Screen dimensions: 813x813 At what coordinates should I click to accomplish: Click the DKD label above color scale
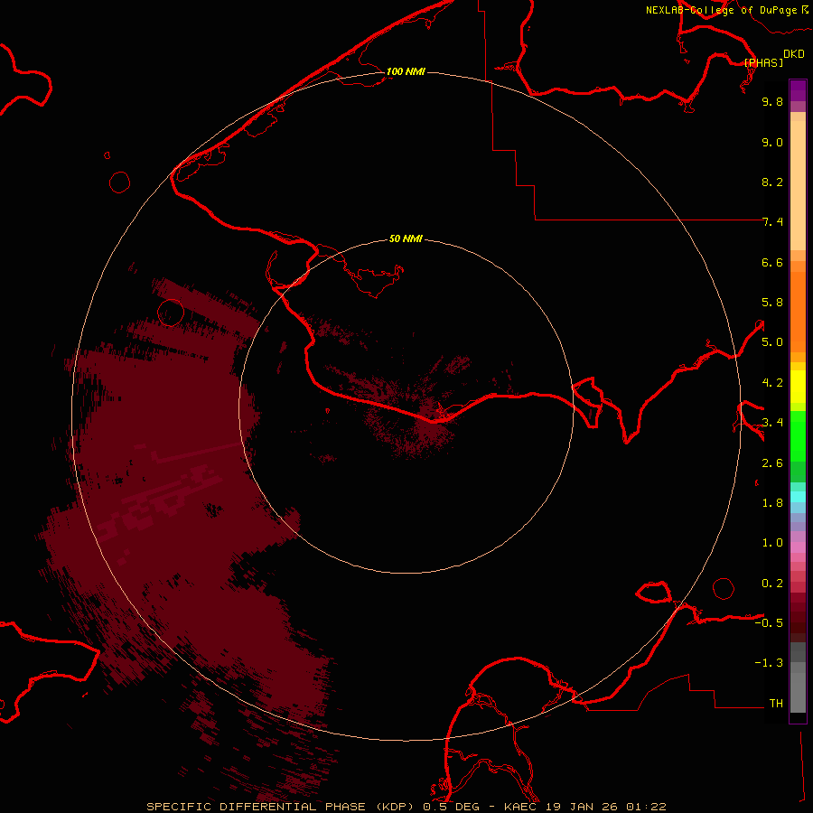point(793,54)
